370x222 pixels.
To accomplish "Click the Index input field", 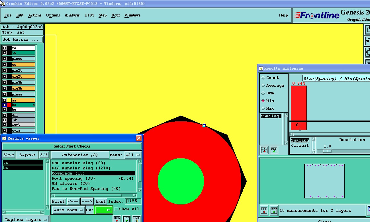I will 133,201.
